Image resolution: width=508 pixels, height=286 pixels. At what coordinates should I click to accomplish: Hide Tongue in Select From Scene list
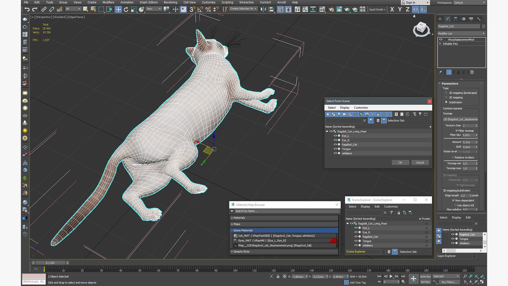[x=335, y=149]
